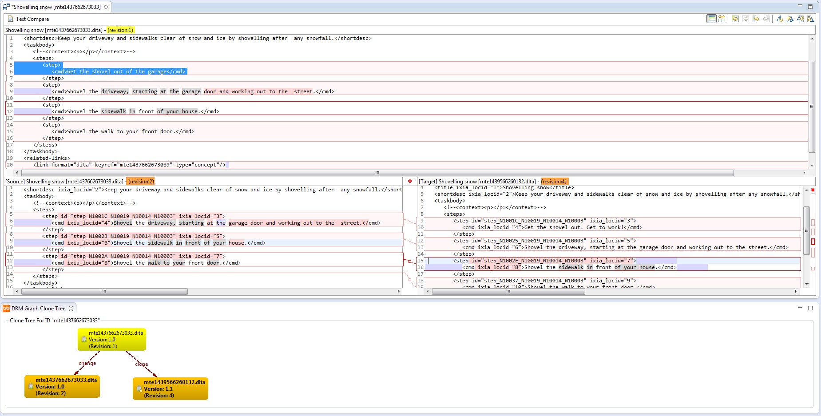Viewport: 821px width, 416px height.
Task: Click target line with step_N10025 id
Action: [x=545, y=241]
